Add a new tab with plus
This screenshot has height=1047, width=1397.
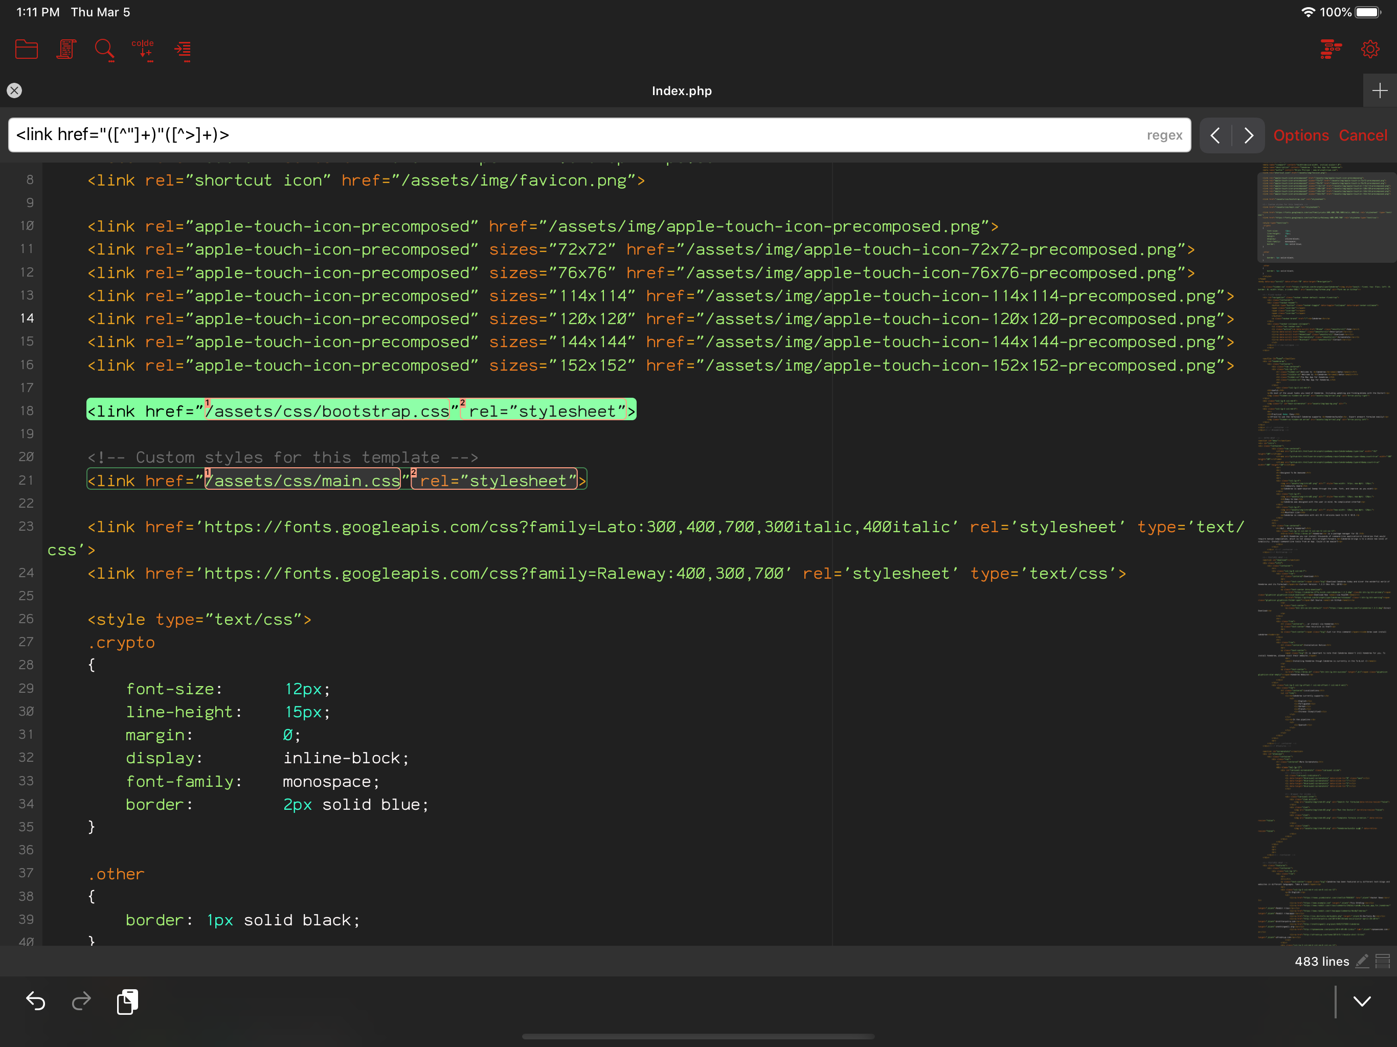1379,91
